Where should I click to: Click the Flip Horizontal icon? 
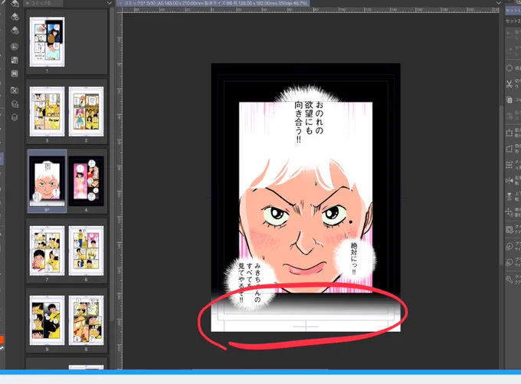point(510,181)
